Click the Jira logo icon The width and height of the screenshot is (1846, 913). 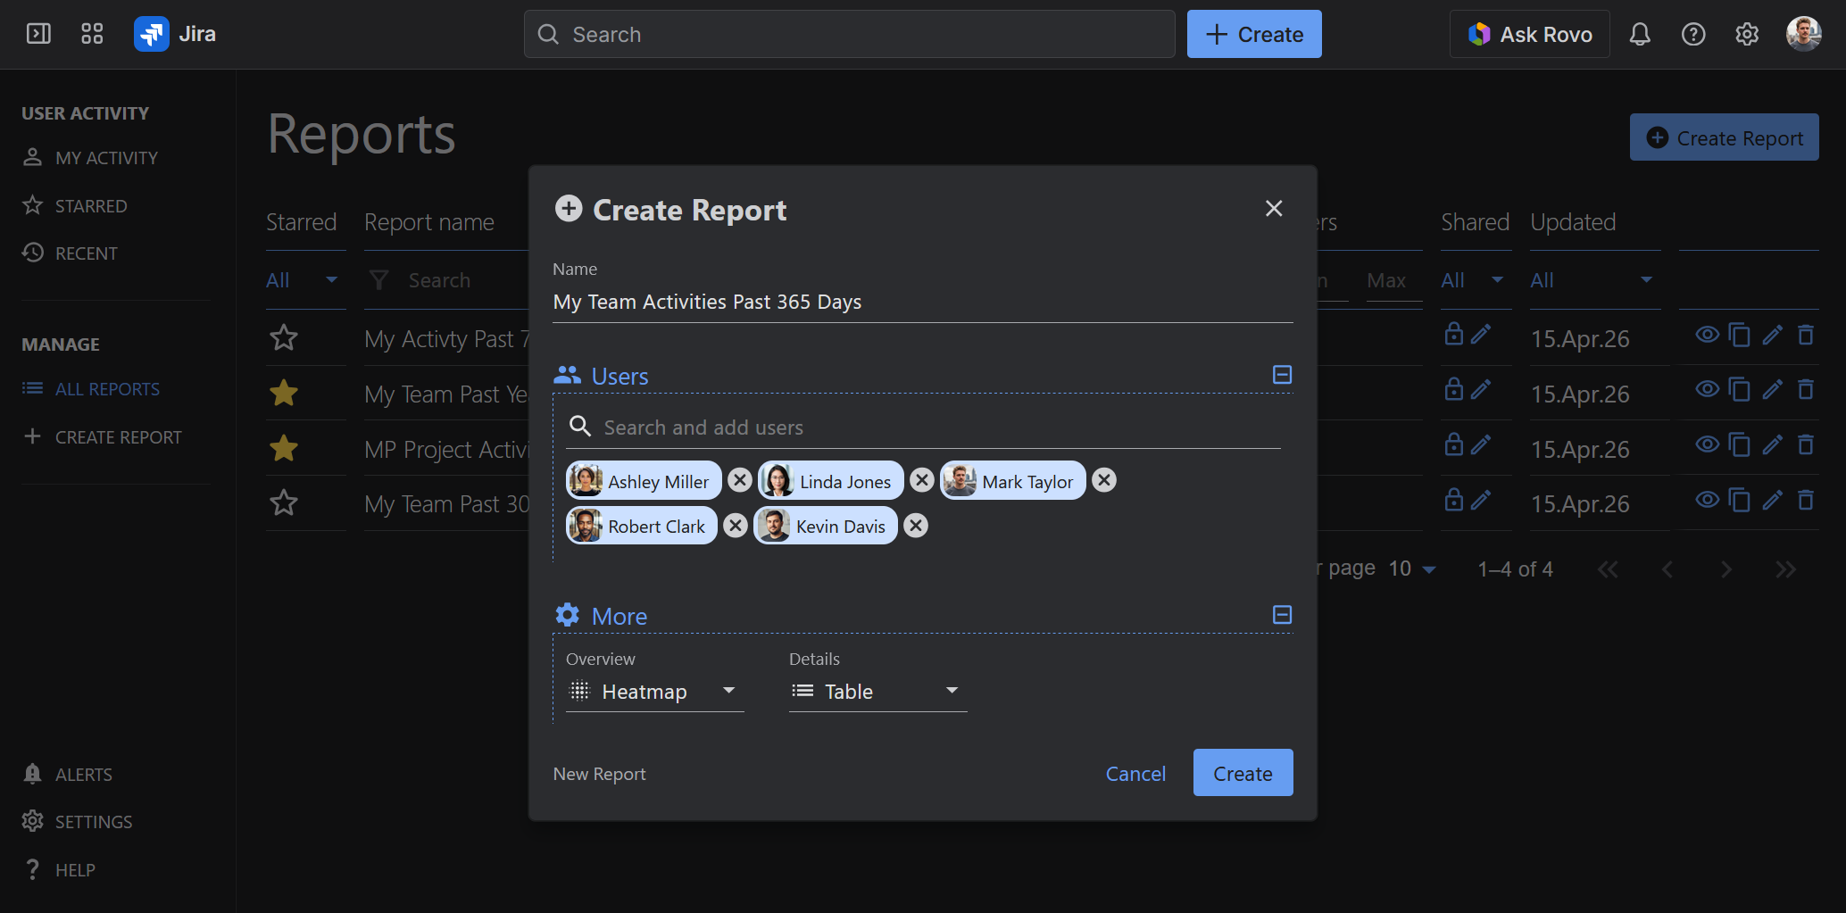tap(151, 33)
